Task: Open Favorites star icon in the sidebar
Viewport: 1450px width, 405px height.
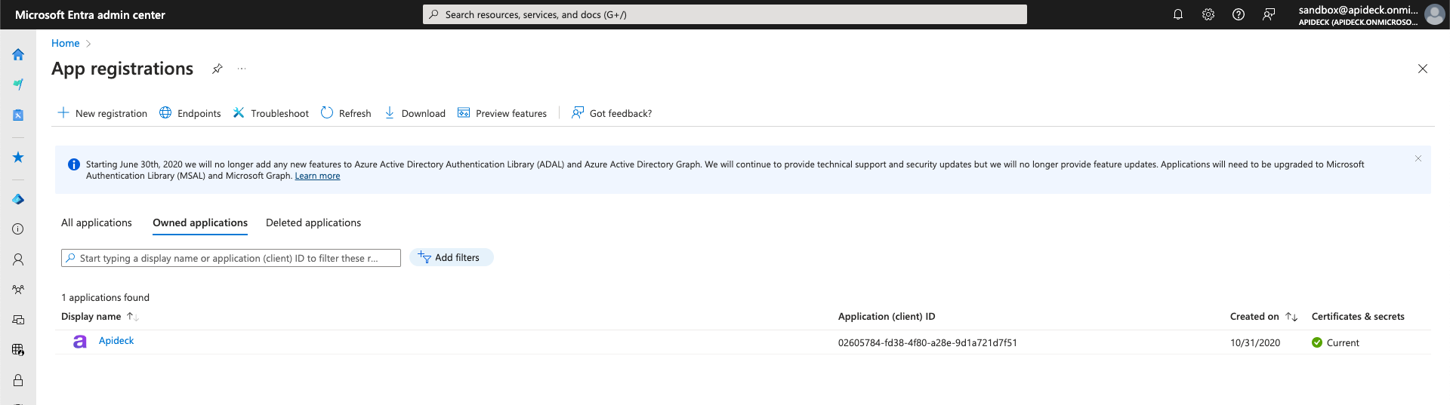Action: pos(18,158)
